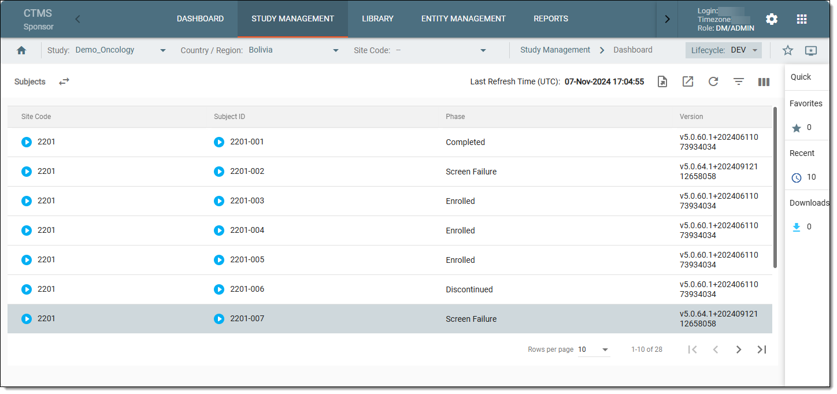The height and width of the screenshot is (394, 837).
Task: Click the export file icon
Action: click(x=662, y=81)
